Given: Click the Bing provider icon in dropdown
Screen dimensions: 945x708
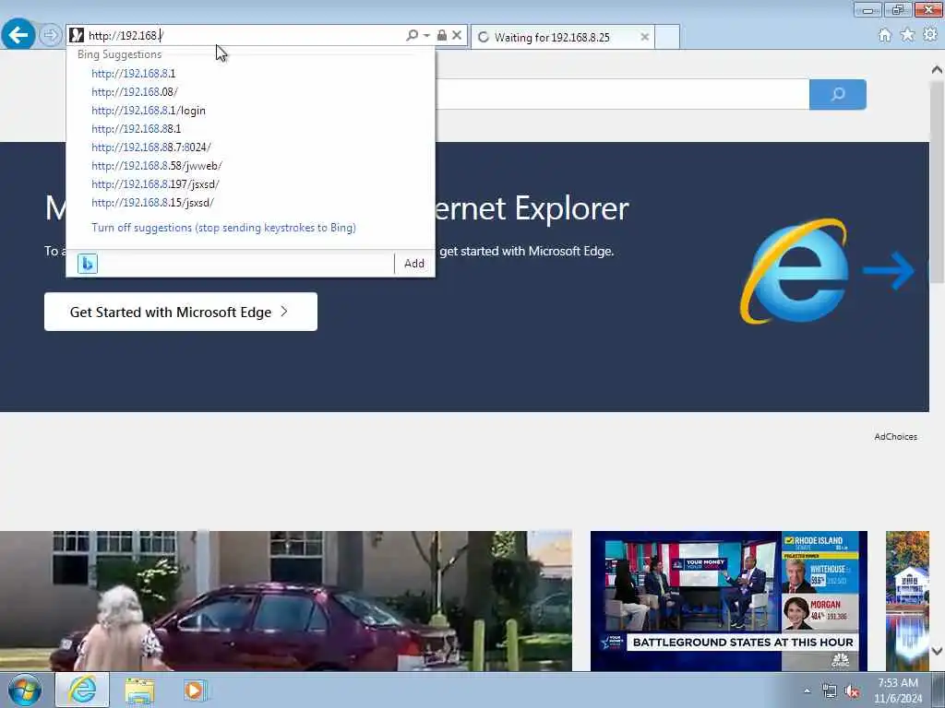Looking at the screenshot, I should click(88, 264).
